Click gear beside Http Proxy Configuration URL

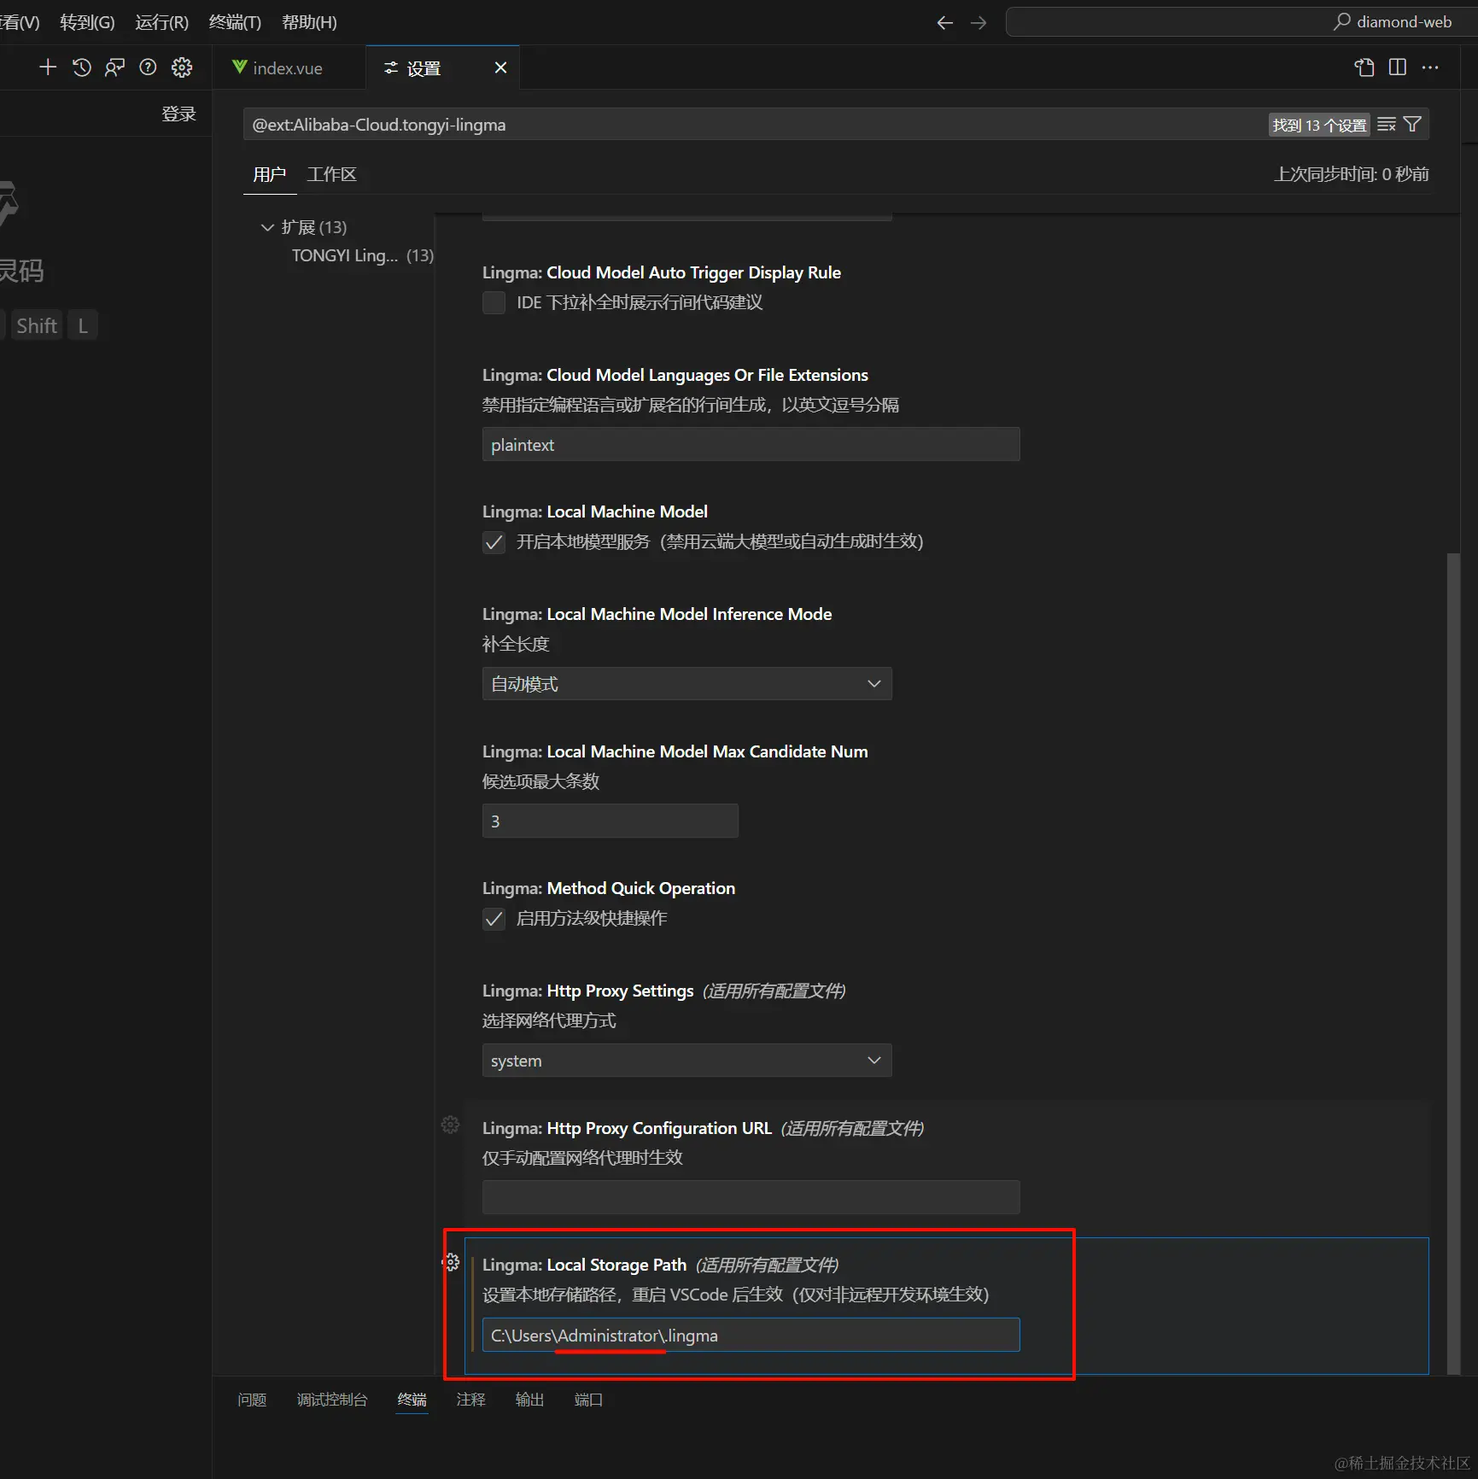point(451,1125)
